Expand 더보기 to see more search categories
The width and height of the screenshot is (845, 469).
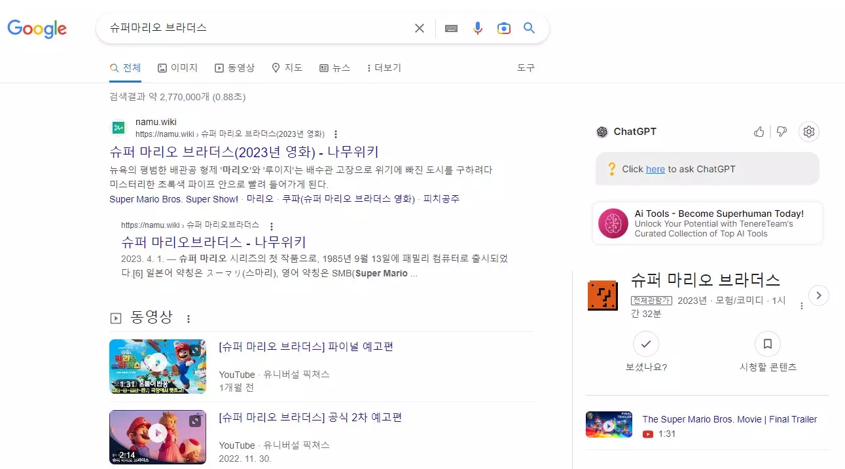tap(384, 67)
